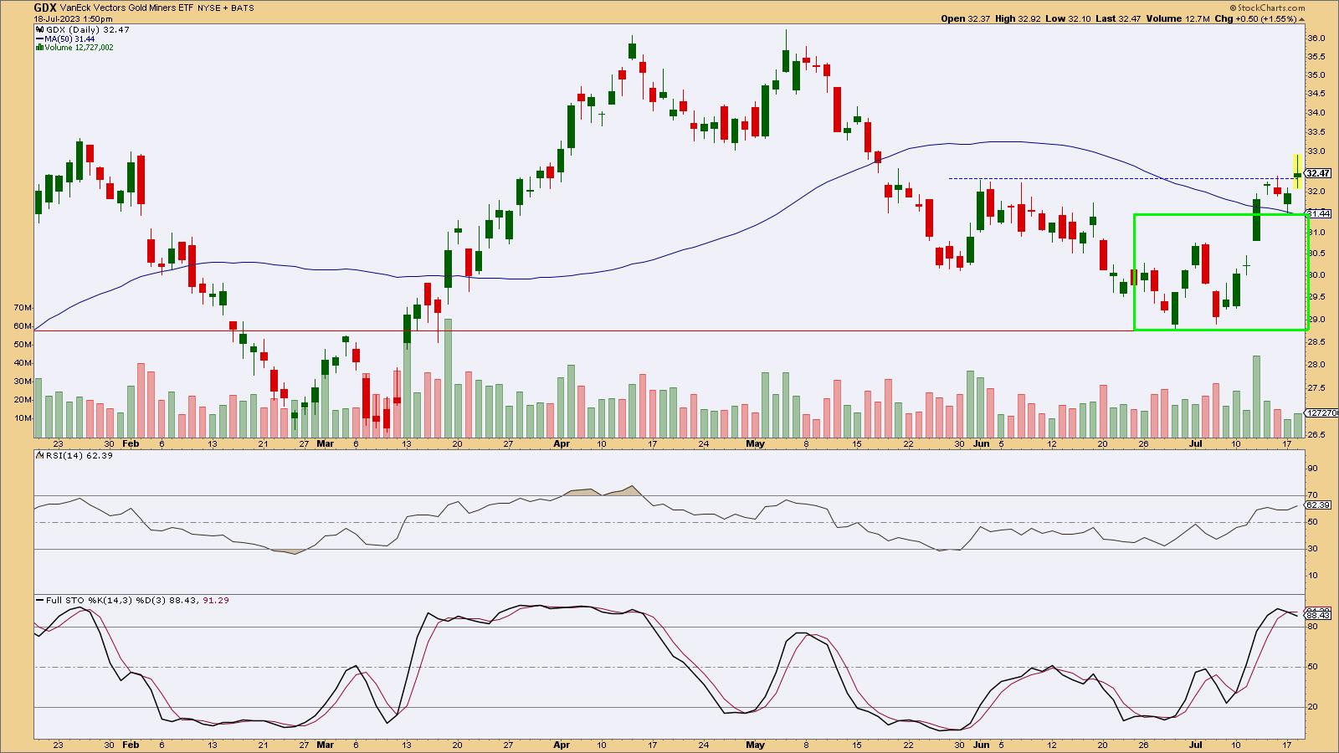This screenshot has width=1339, height=753.
Task: Select the "MA(50) 31.44" legend entry
Action: 65,38
